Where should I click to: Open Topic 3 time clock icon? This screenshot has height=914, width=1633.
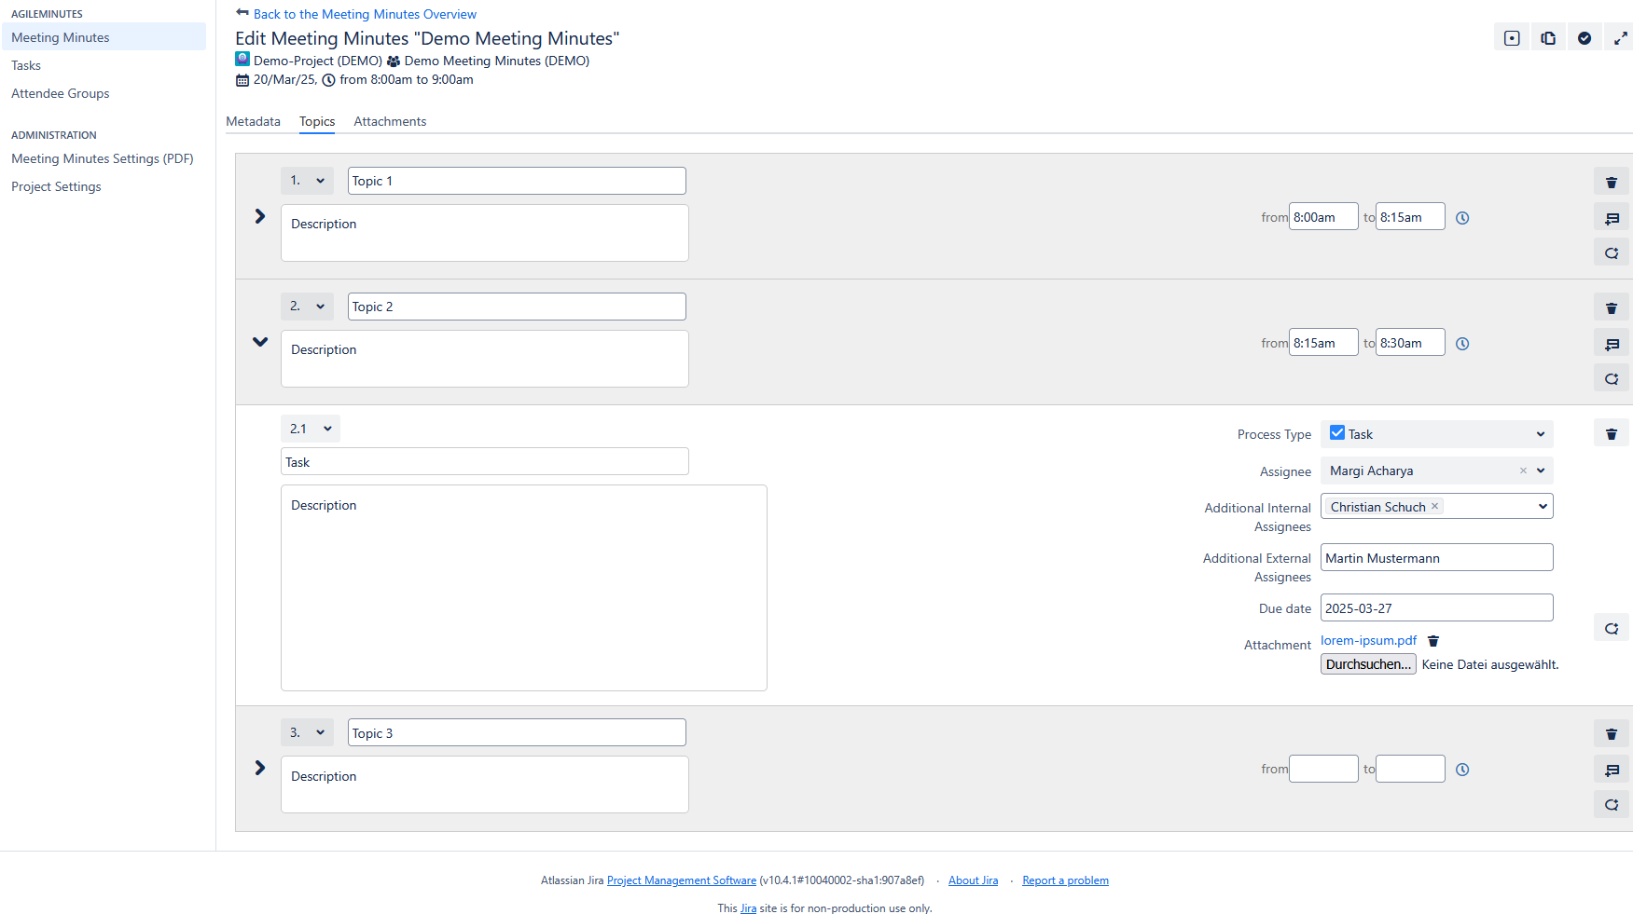[x=1462, y=770]
